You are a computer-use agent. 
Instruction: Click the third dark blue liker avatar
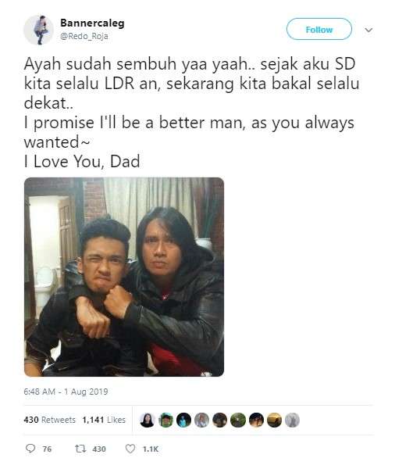tap(183, 420)
